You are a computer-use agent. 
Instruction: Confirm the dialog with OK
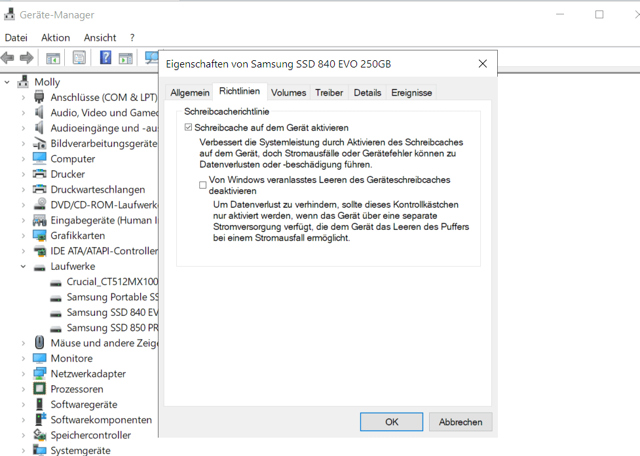pyautogui.click(x=392, y=422)
